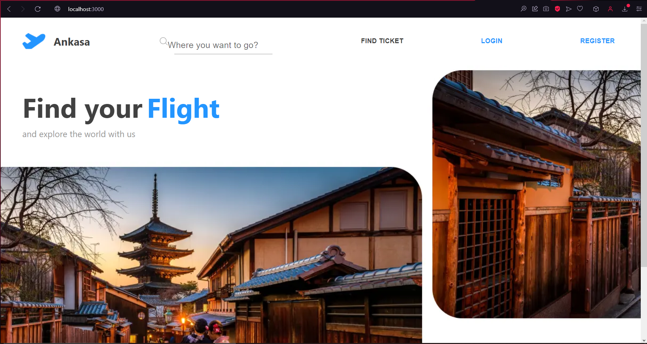This screenshot has width=647, height=344.
Task: View site information via the globe icon
Action: point(57,9)
